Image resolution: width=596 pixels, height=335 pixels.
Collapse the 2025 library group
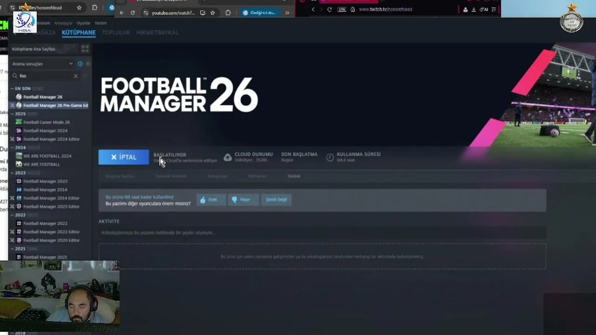coord(13,114)
